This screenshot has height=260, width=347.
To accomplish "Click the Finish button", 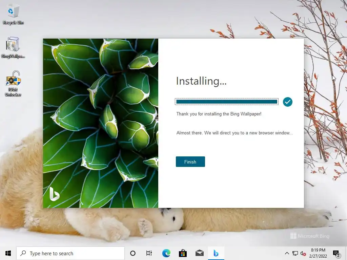I will (x=190, y=161).
